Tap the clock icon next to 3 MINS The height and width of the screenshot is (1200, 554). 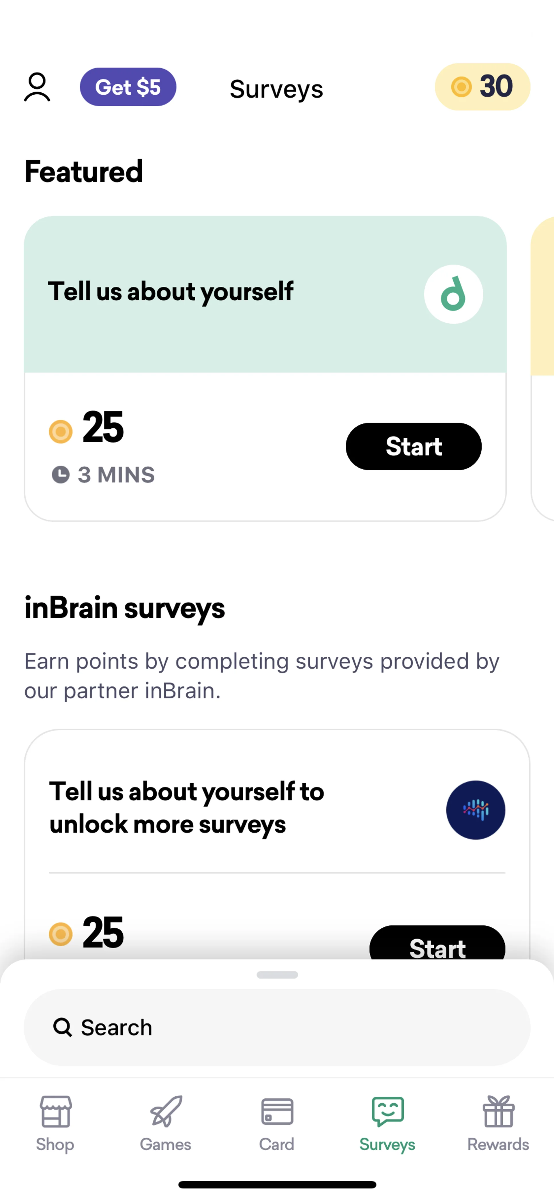61,475
